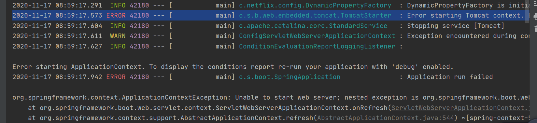Click 'Error starting ApplicationContext' message line
This screenshot has height=123, width=537.
point(233,67)
